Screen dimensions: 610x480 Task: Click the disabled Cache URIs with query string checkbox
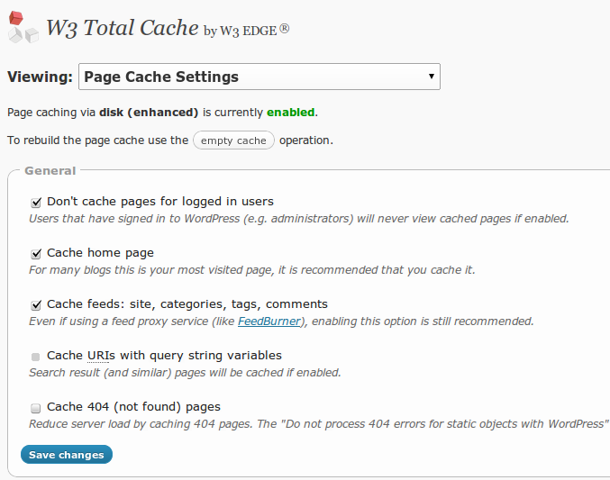(x=35, y=357)
